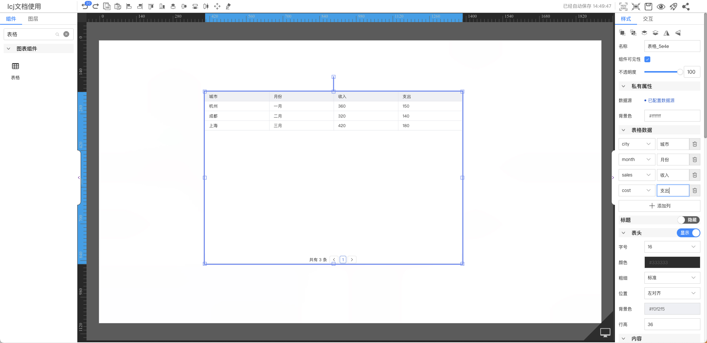
Task: Click the floppy disk save icon
Action: tap(648, 6)
